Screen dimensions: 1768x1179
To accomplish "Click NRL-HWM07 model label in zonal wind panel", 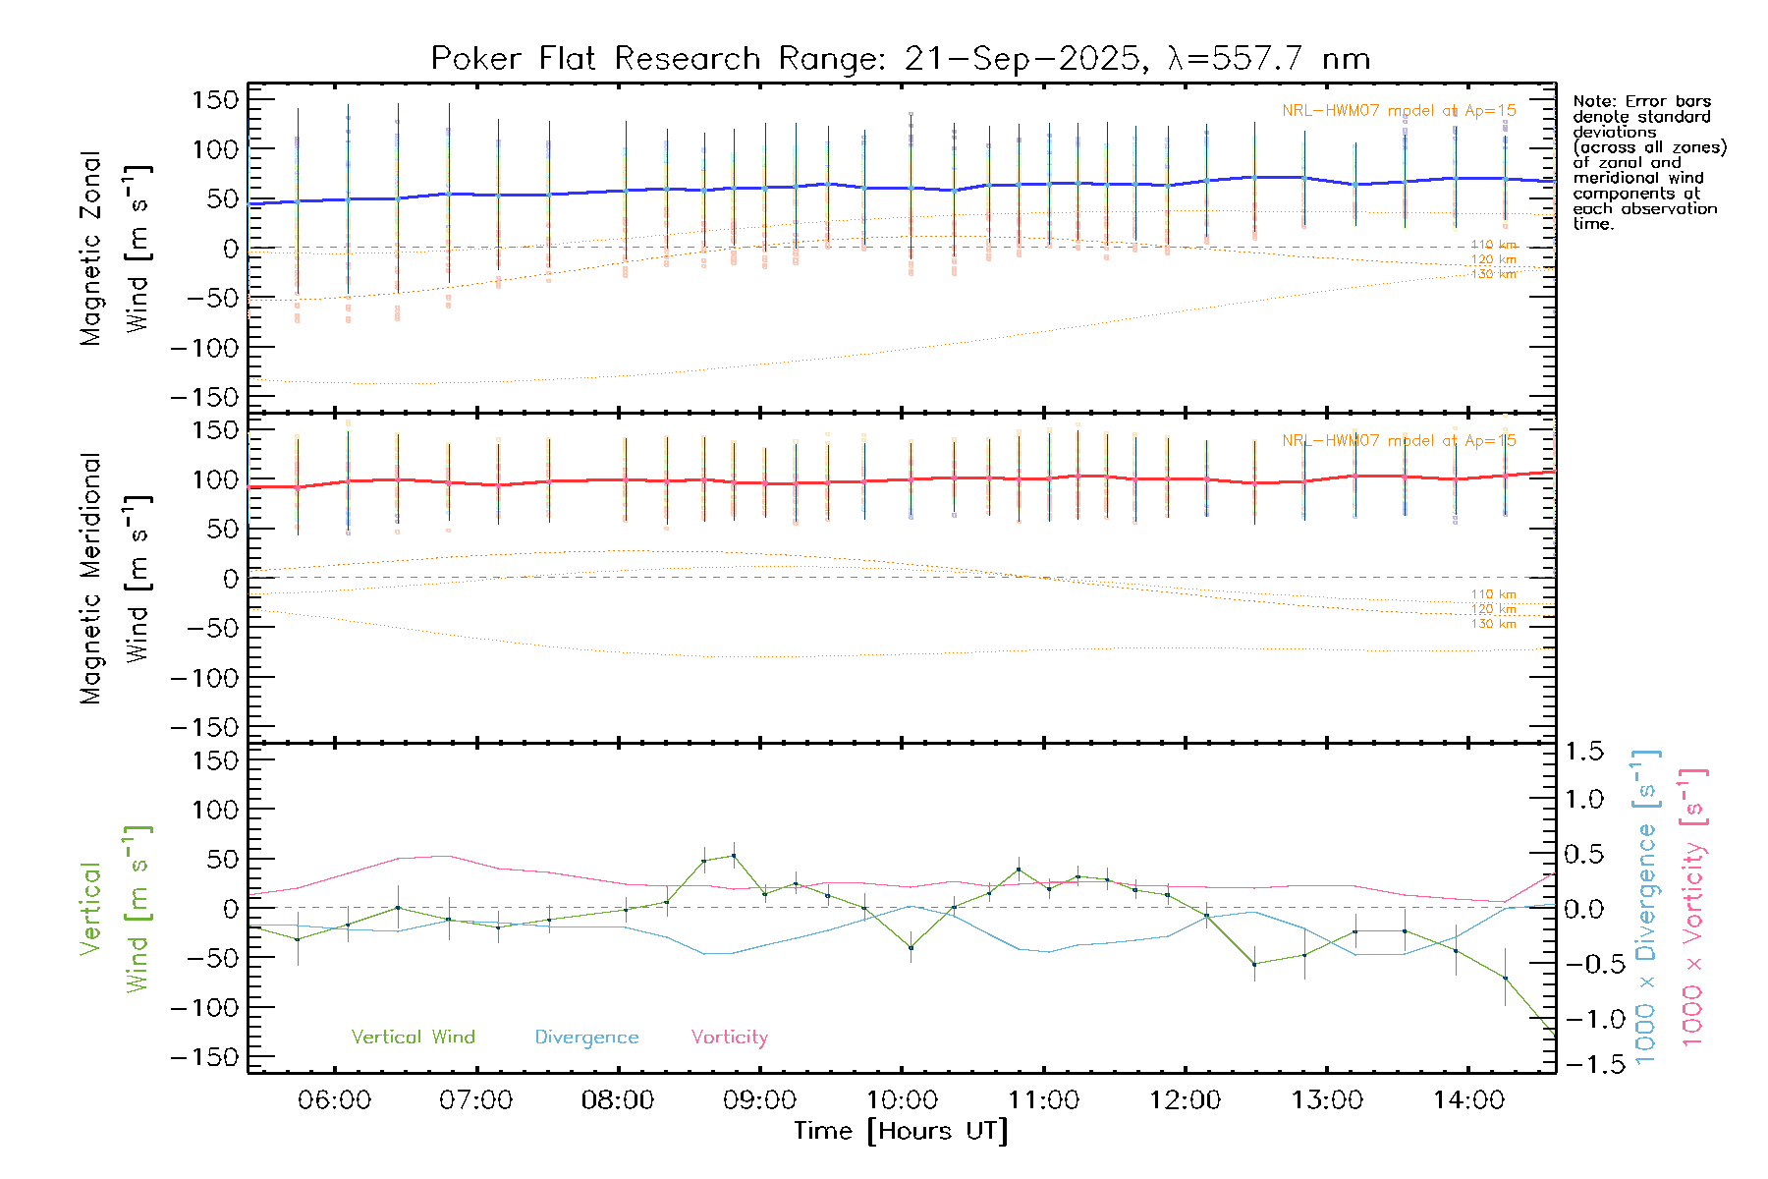I will 1399,111.
